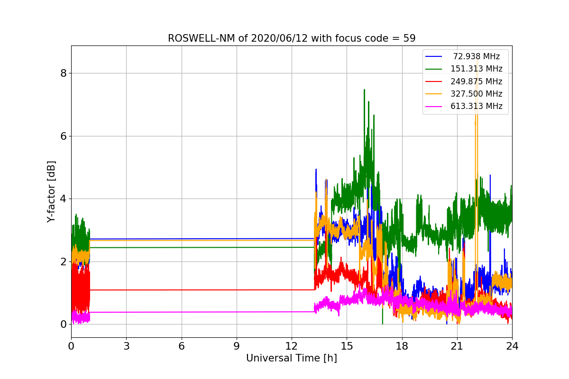Select the 249.875 MHz legend label
This screenshot has width=569, height=379.
click(x=477, y=81)
